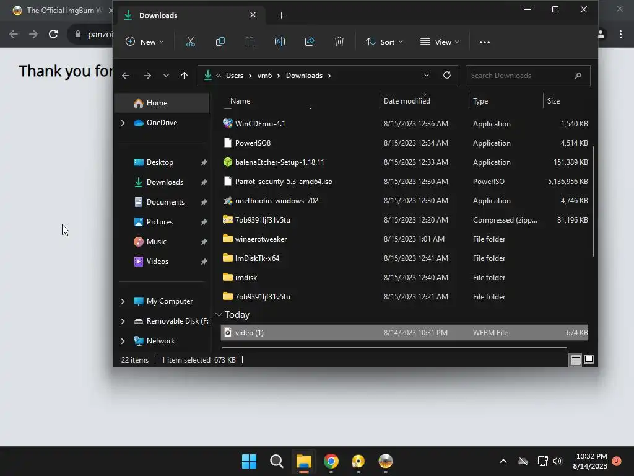The image size is (634, 476).
Task: Open Windows Start menu
Action: point(249,461)
